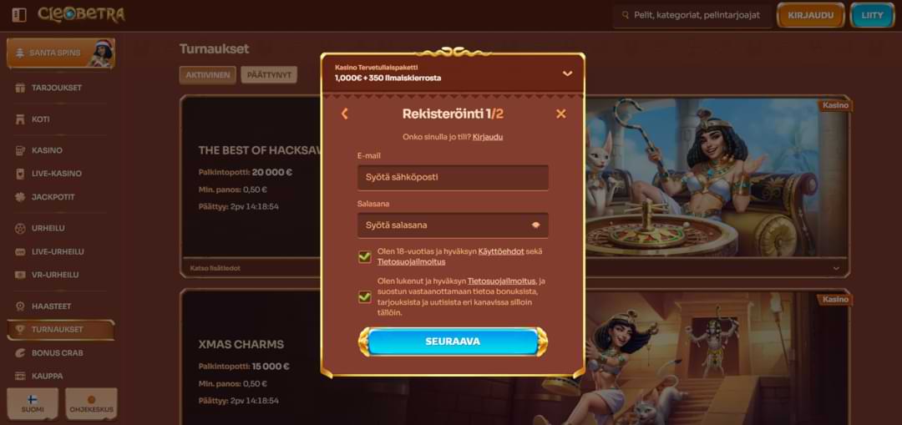Open Kauppa shop icon in sidebar
The height and width of the screenshot is (425, 902).
(x=20, y=376)
